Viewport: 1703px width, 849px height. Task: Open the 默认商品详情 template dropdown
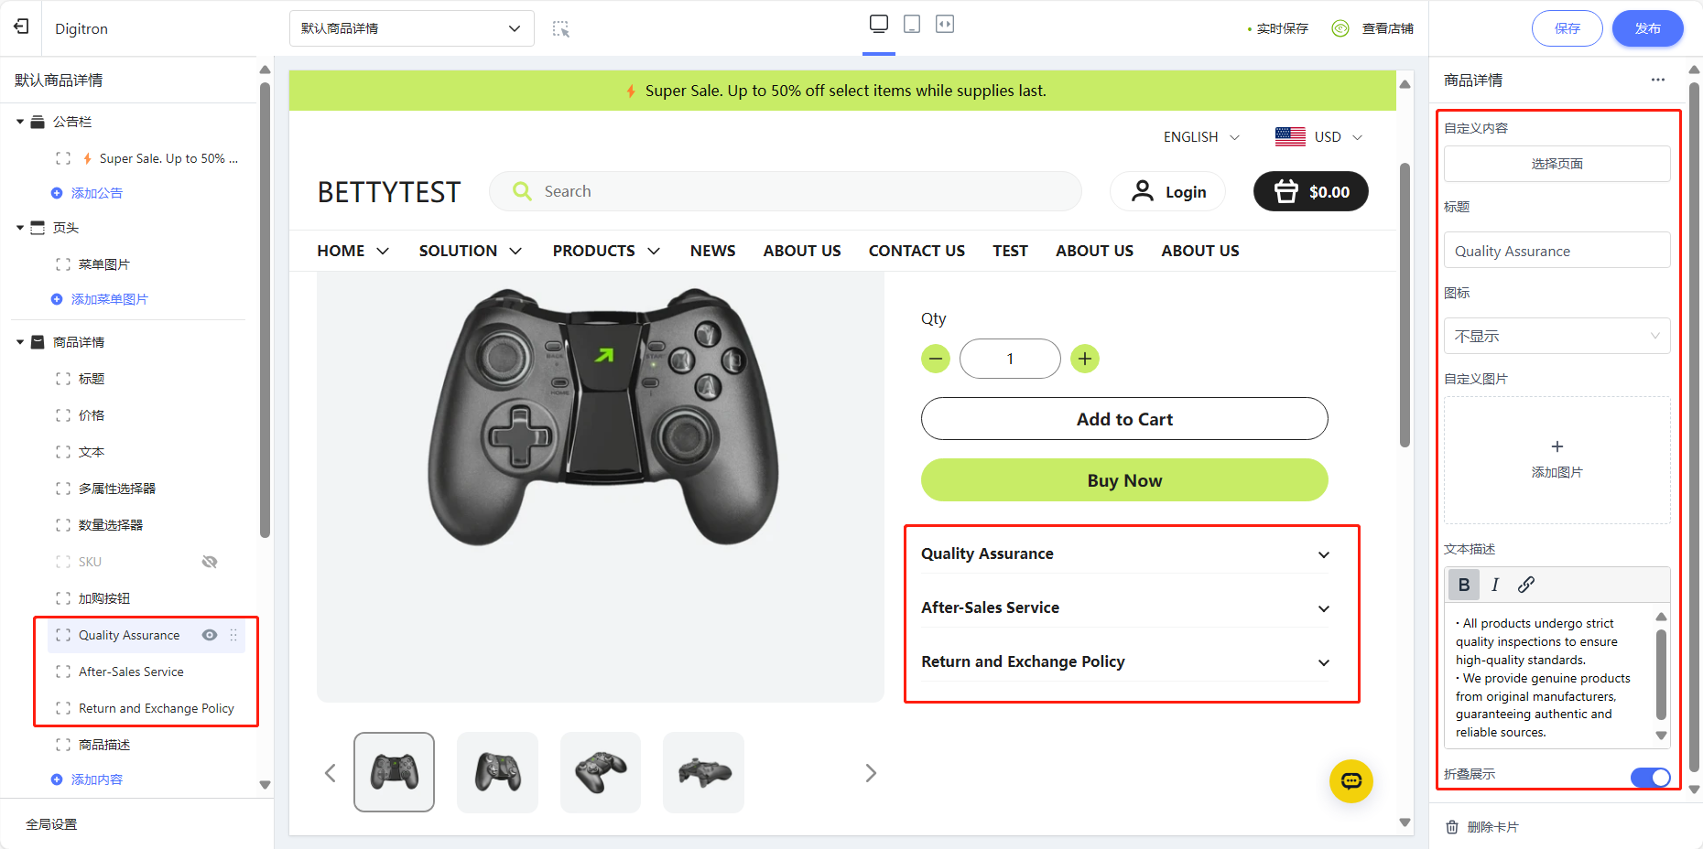click(x=411, y=28)
